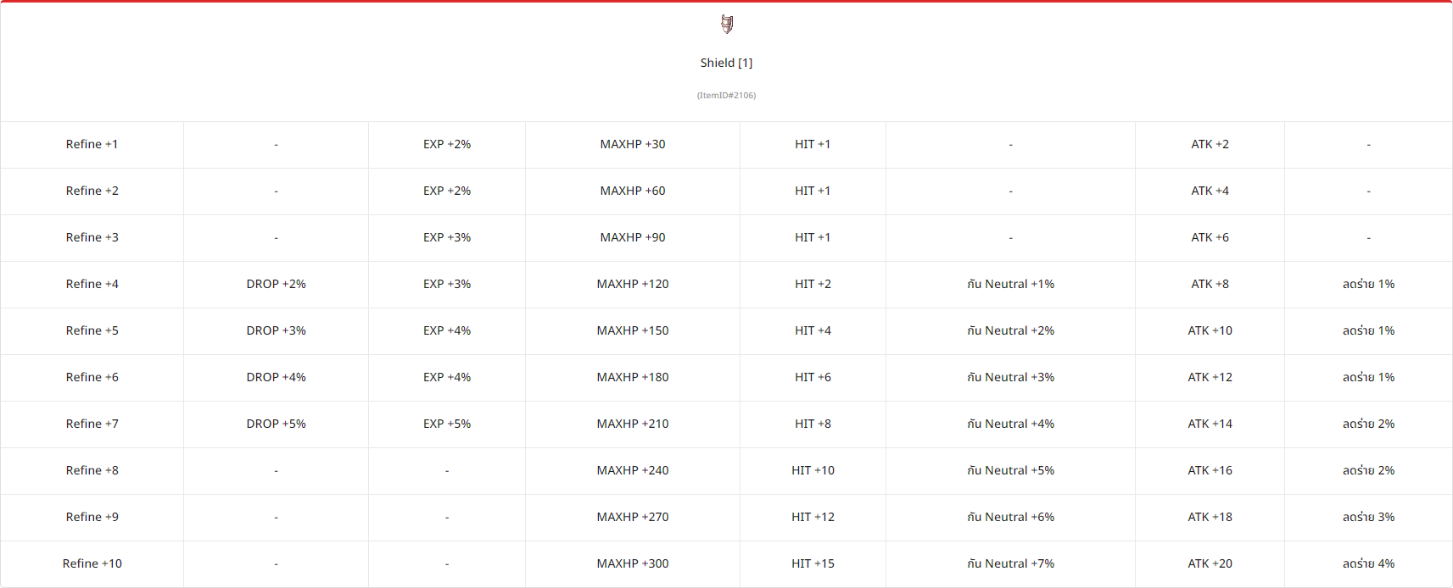Click the HIT +2 cell
Screen dimensions: 1453x588
pos(813,284)
